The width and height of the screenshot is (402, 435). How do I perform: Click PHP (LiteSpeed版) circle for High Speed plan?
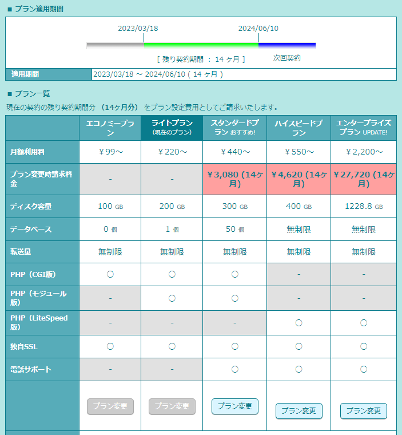(299, 323)
